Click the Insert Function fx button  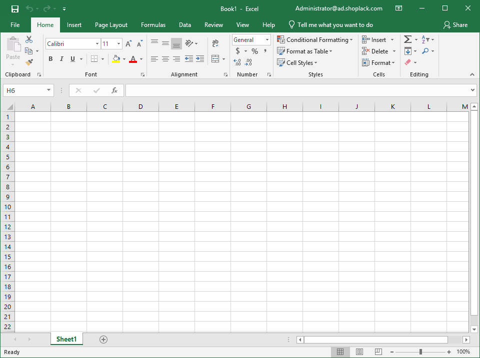point(114,90)
